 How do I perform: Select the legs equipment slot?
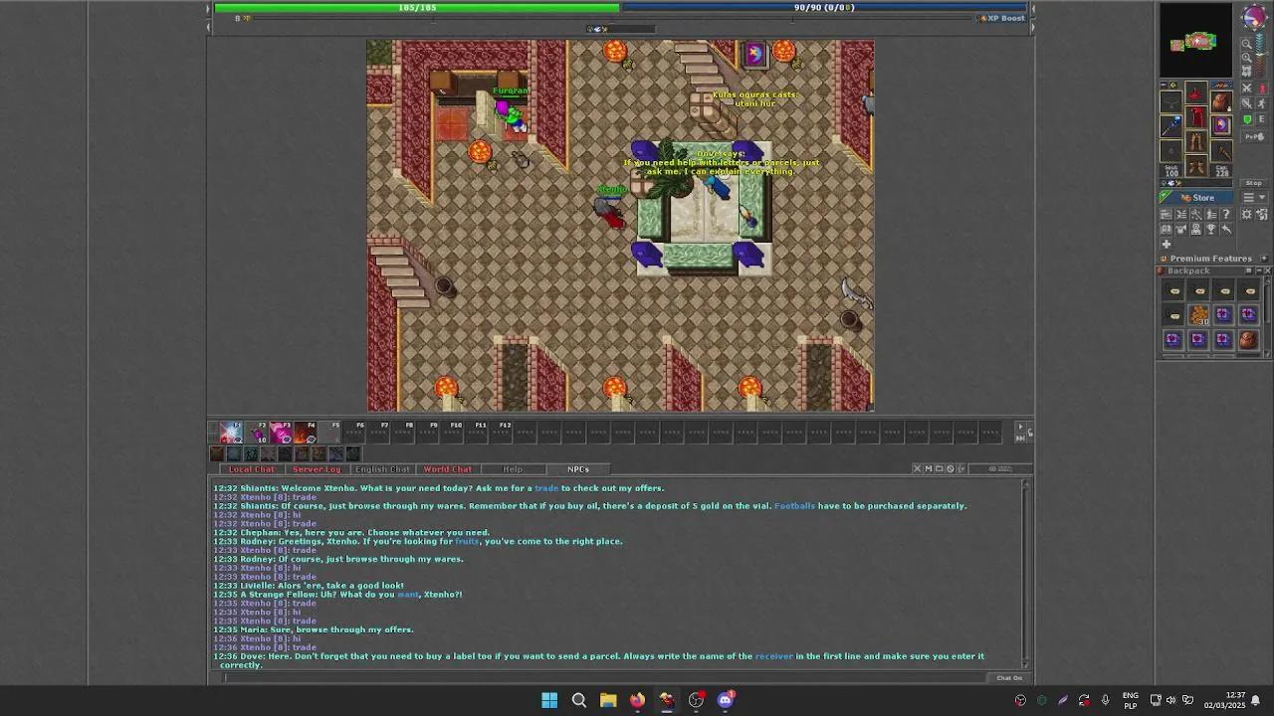tap(1196, 142)
